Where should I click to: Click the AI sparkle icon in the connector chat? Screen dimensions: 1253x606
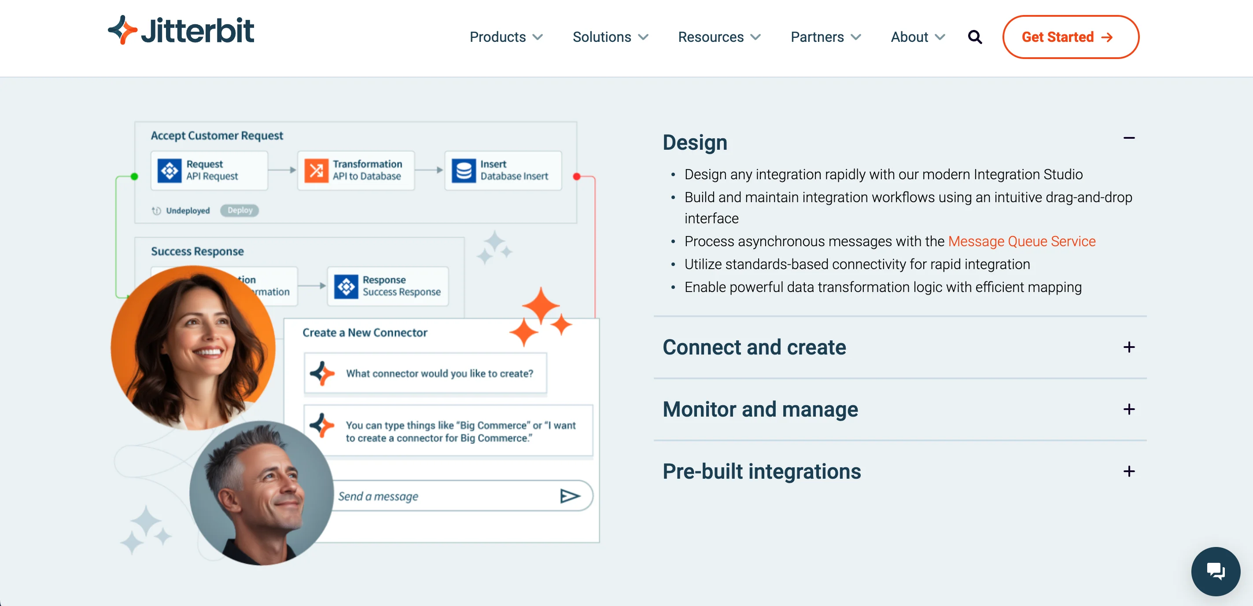tap(322, 374)
